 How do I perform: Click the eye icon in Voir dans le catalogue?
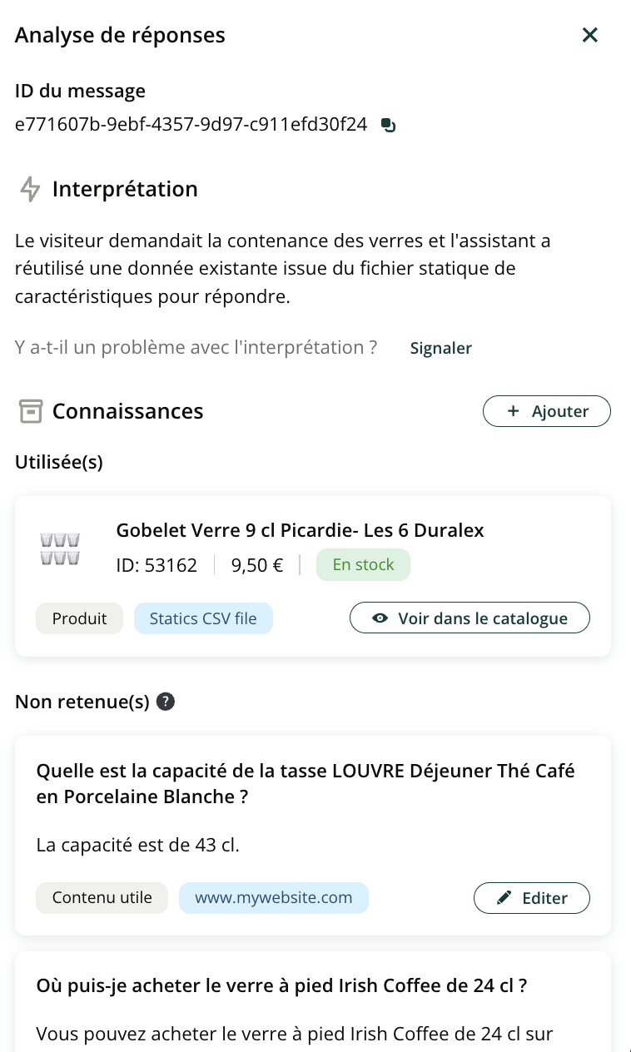(380, 618)
